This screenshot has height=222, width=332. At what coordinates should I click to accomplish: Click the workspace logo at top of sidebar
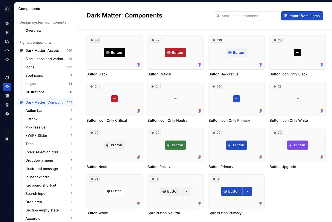pyautogui.click(x=7, y=9)
